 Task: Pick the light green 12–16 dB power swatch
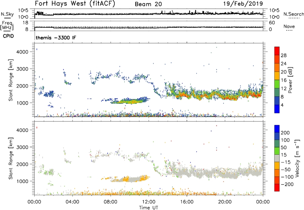[277, 84]
